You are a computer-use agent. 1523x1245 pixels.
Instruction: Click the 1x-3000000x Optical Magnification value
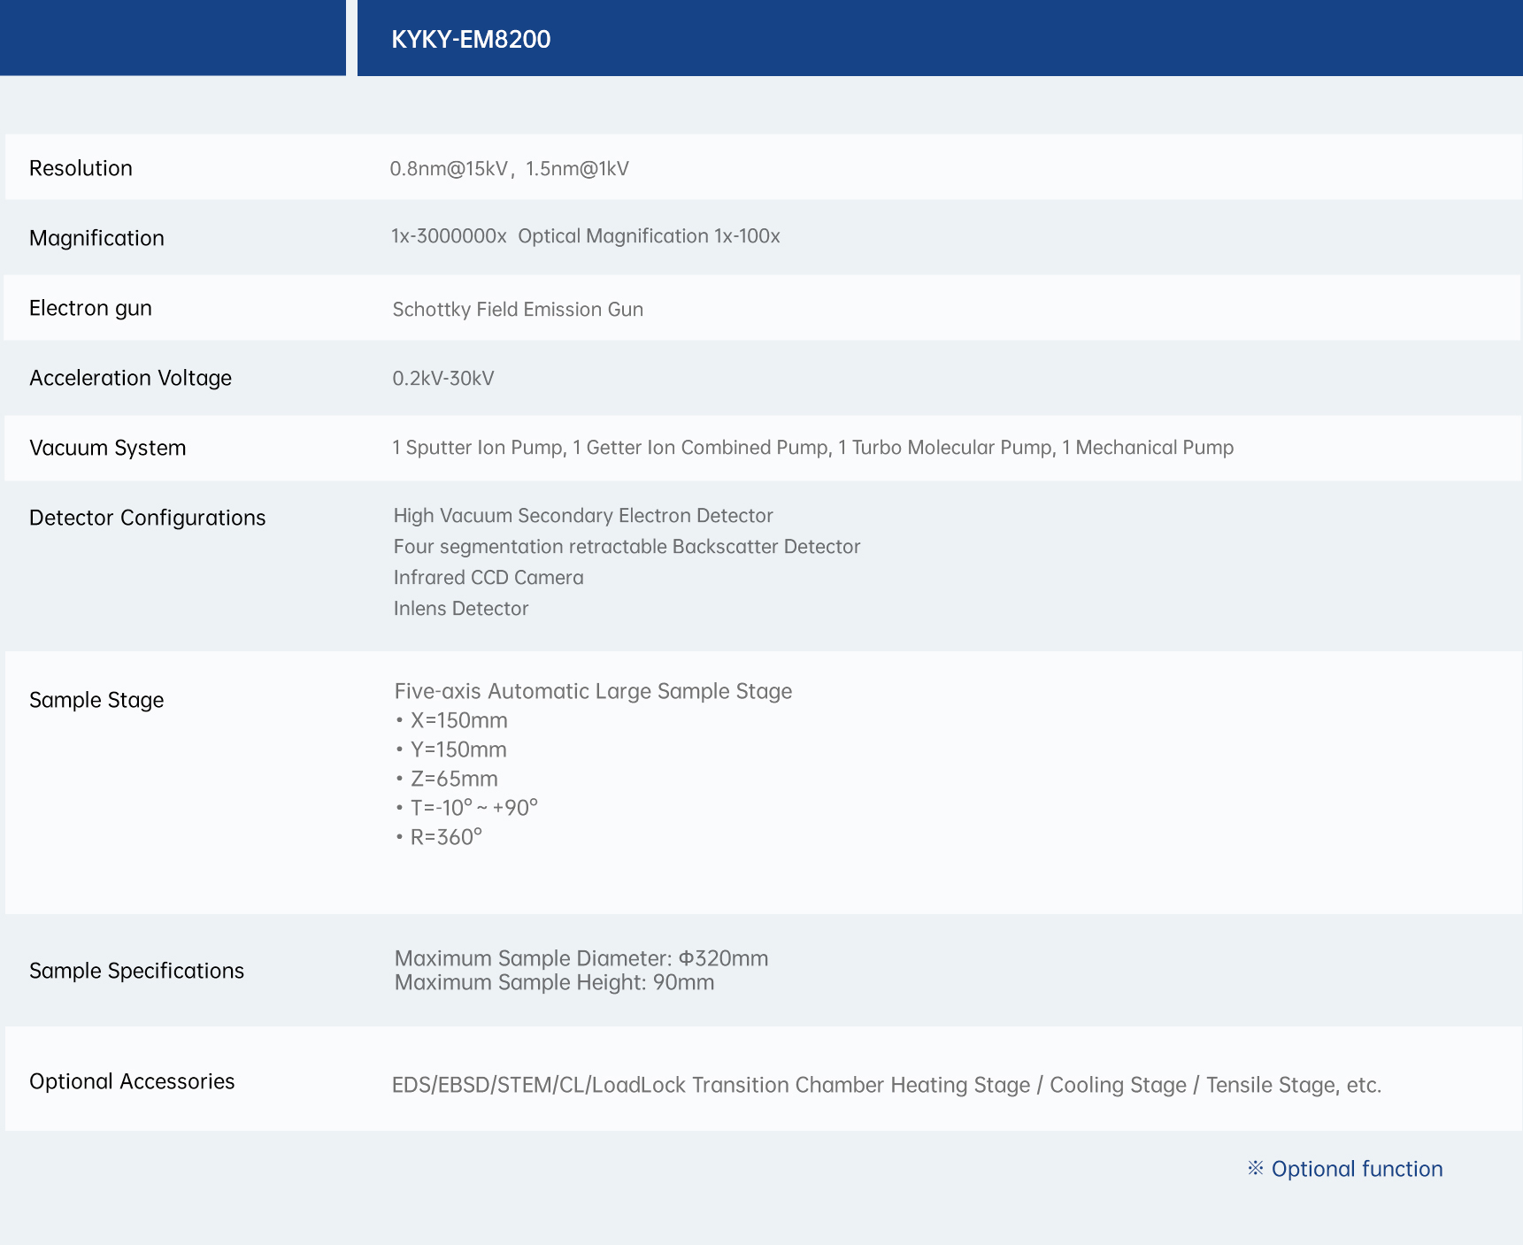(x=585, y=236)
